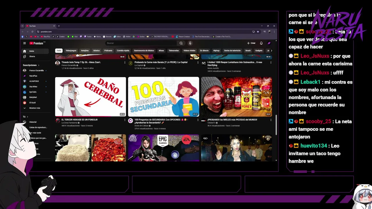Image resolution: width=372 pixels, height=209 pixels.
Task: Open Historial in sidebar
Action: pyautogui.click(x=35, y=122)
